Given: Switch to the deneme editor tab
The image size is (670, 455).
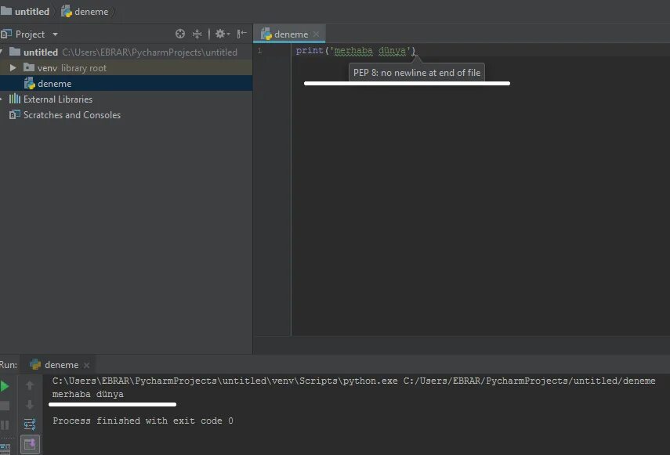Looking at the screenshot, I should pyautogui.click(x=291, y=34).
